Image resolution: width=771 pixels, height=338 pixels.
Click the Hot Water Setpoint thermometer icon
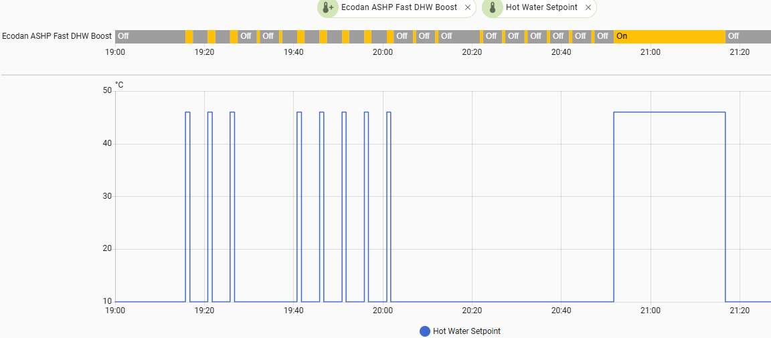(492, 7)
